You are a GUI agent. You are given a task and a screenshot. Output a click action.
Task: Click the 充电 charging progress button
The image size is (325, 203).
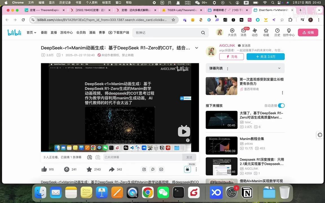coord(231,56)
